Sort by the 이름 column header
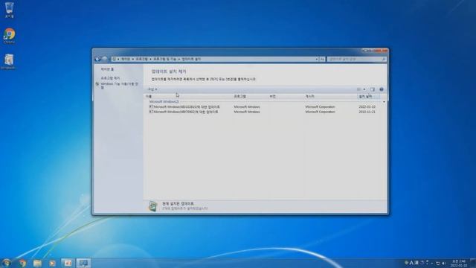The height and width of the screenshot is (268, 476). (x=188, y=96)
